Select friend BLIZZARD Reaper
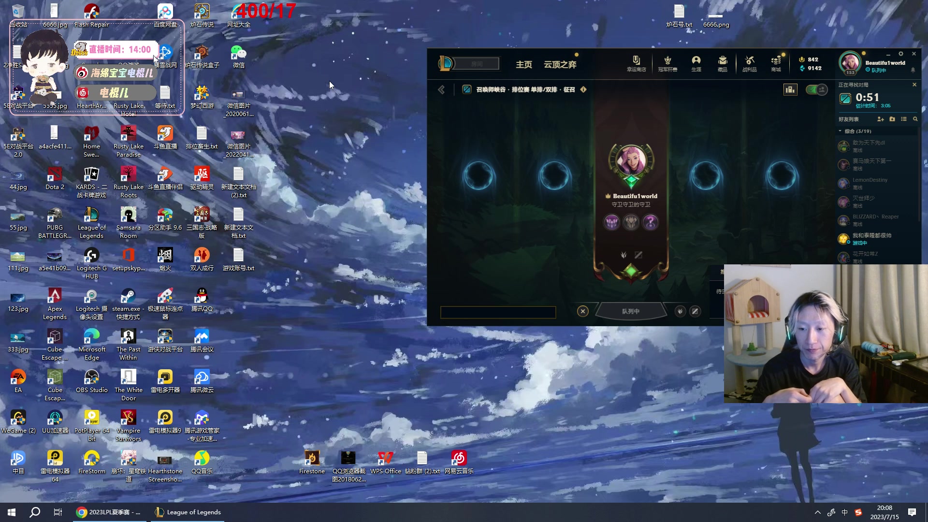 click(878, 220)
